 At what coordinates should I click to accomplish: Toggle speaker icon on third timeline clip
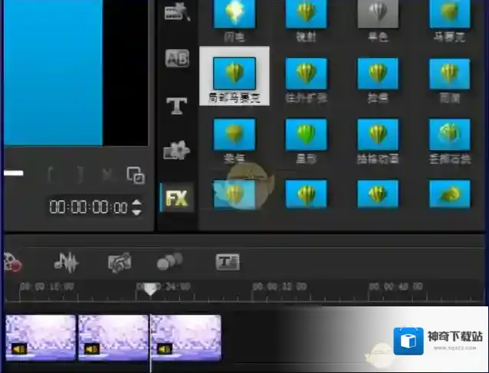pos(164,349)
